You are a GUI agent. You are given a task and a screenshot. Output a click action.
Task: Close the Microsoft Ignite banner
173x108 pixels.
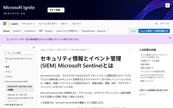pos(167,5)
